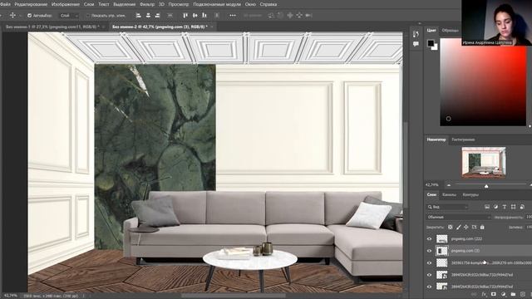532x299 pixels.
Task: Open the Слои menu
Action: [89, 4]
